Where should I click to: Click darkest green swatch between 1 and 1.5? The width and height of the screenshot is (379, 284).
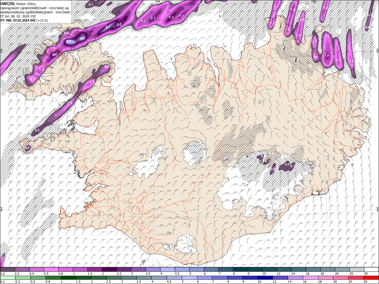68,278
